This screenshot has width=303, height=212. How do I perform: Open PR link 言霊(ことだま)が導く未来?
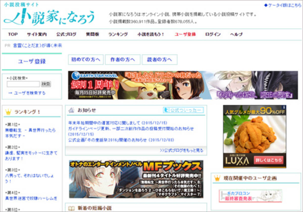click(38, 46)
